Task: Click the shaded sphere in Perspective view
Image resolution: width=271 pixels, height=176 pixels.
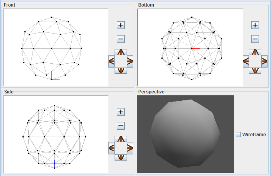Action: [185, 134]
